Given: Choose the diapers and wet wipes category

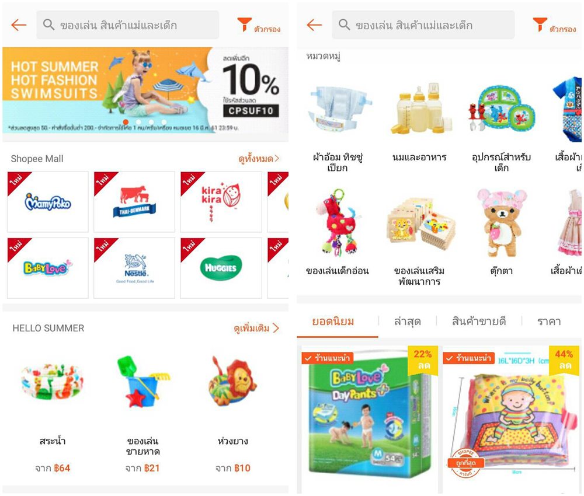Looking at the screenshot, I should 338,127.
